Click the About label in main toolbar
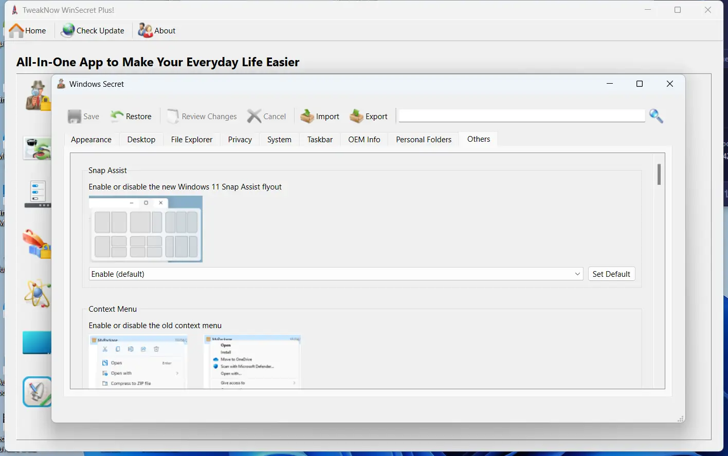The image size is (728, 456). pyautogui.click(x=165, y=31)
